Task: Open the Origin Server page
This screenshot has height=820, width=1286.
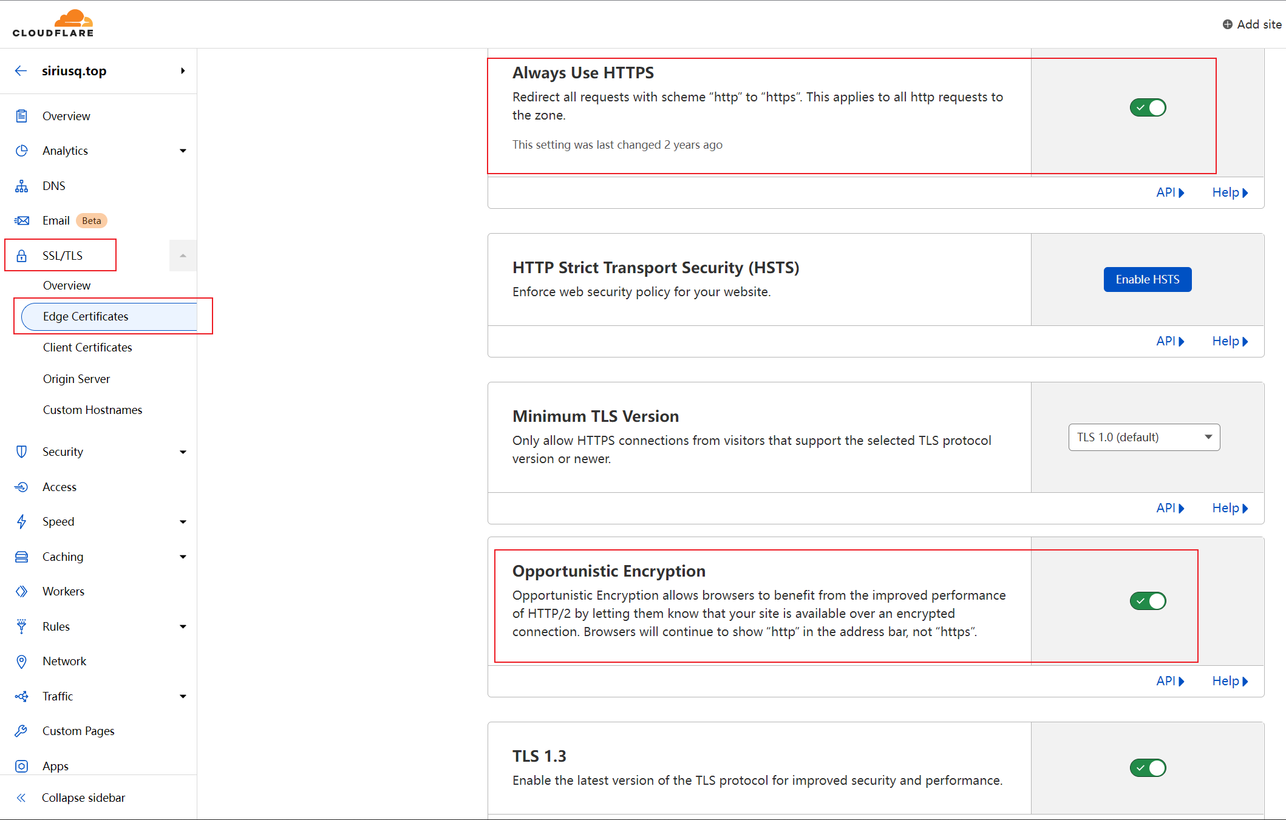Action: (77, 378)
